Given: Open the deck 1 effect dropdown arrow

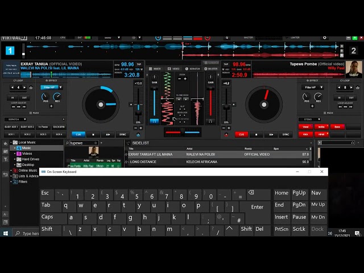Looking at the screenshot, I should point(61,87).
